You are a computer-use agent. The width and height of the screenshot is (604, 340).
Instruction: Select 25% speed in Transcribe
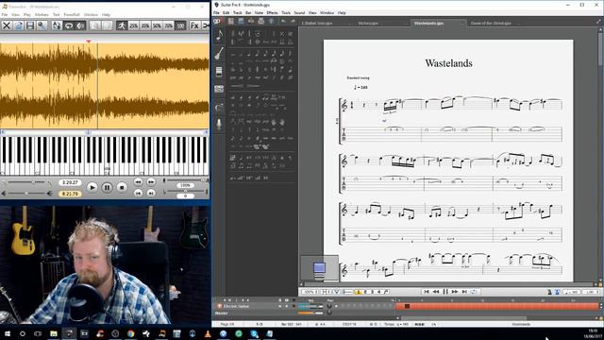[133, 25]
